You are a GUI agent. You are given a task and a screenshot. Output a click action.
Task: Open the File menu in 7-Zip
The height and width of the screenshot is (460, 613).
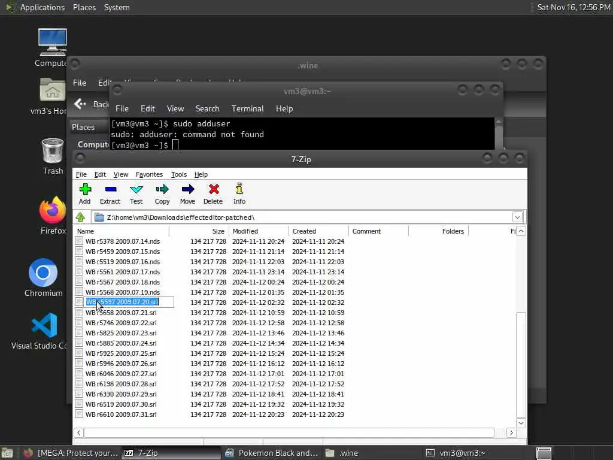pyautogui.click(x=81, y=174)
